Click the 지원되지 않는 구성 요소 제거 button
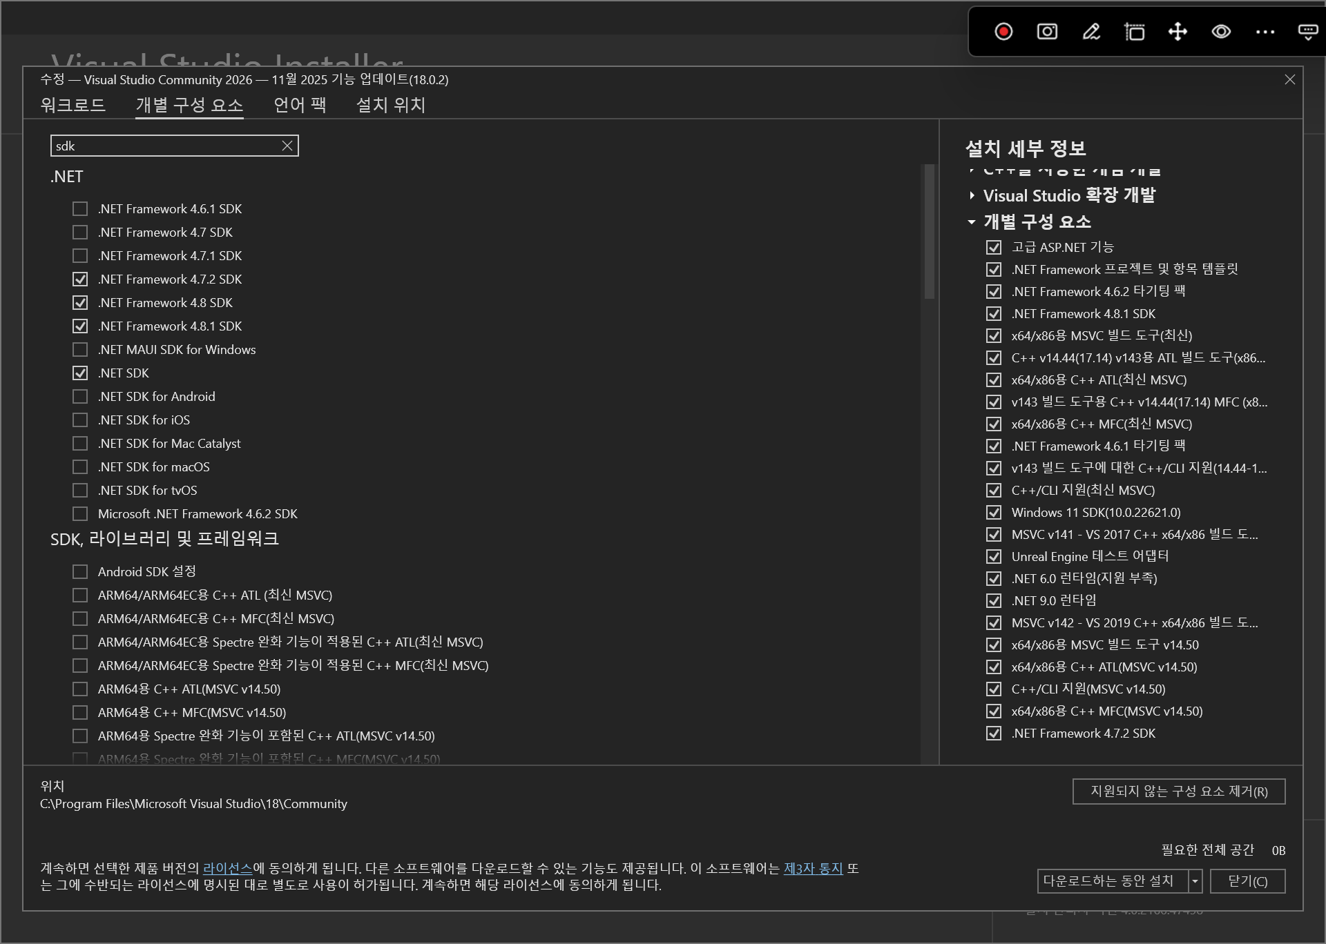The image size is (1326, 944). tap(1178, 791)
